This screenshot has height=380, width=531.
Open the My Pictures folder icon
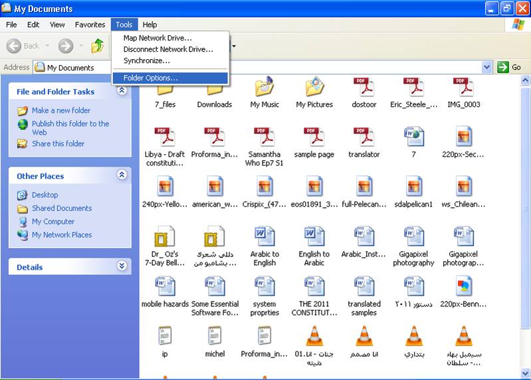[314, 88]
